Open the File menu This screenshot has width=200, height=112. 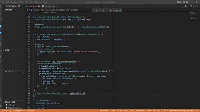3,2
